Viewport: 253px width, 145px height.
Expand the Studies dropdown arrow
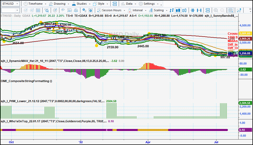pyautogui.click(x=90, y=4)
